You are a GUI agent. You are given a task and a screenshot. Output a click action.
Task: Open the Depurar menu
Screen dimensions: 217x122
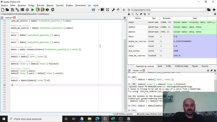point(50,5)
